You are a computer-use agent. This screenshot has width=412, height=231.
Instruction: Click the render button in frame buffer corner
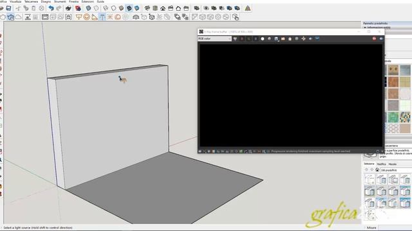381,38
